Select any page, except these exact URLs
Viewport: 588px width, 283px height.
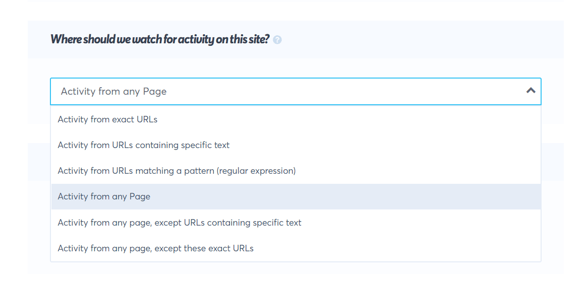click(155, 248)
